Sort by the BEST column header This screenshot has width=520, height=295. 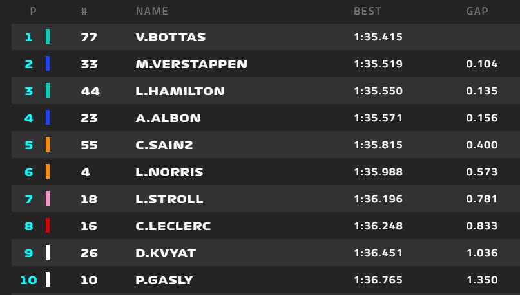pyautogui.click(x=367, y=12)
